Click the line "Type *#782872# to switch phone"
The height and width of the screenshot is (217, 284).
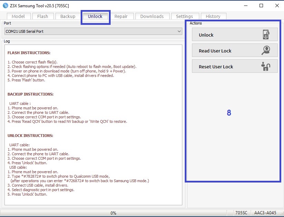click(x=59, y=176)
